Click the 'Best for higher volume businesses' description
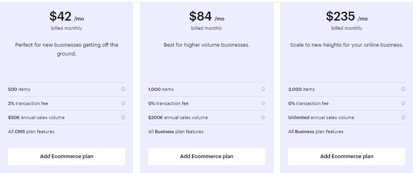The height and width of the screenshot is (173, 413). (x=206, y=45)
